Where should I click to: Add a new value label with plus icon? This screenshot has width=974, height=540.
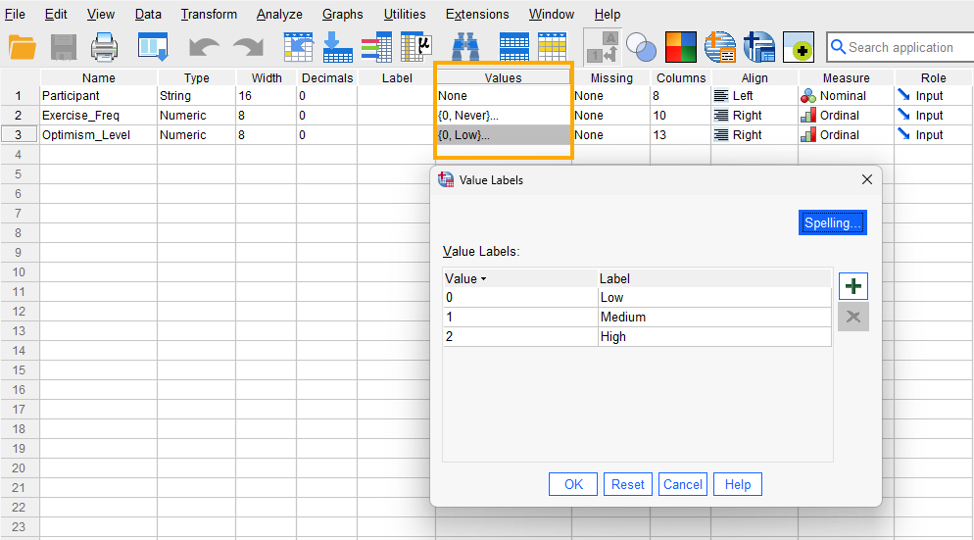[x=853, y=286]
